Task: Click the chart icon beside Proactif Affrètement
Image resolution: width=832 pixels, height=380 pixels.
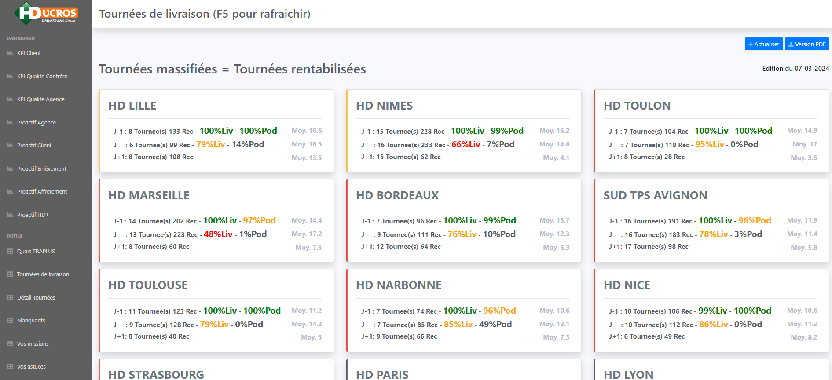Action: pyautogui.click(x=10, y=192)
